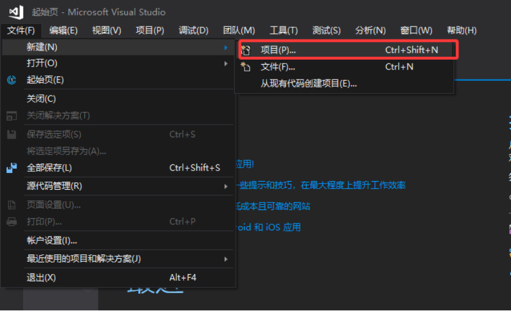The height and width of the screenshot is (311, 511).
Task: Select the 打开(O) menu entry
Action: coord(118,63)
